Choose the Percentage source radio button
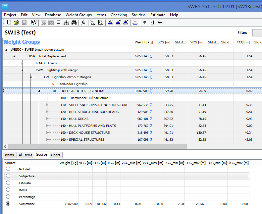The width and height of the screenshot is (262, 214). pyautogui.click(x=8, y=197)
